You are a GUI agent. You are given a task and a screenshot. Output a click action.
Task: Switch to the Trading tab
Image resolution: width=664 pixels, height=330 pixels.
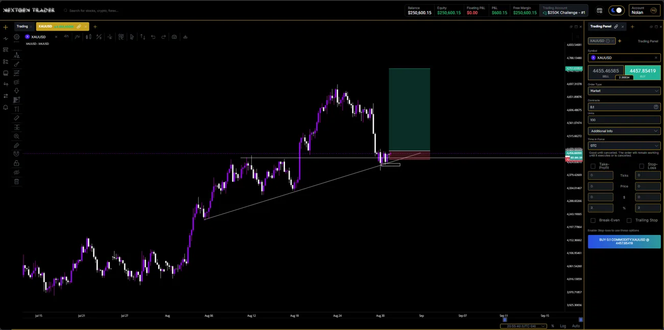[x=22, y=27]
